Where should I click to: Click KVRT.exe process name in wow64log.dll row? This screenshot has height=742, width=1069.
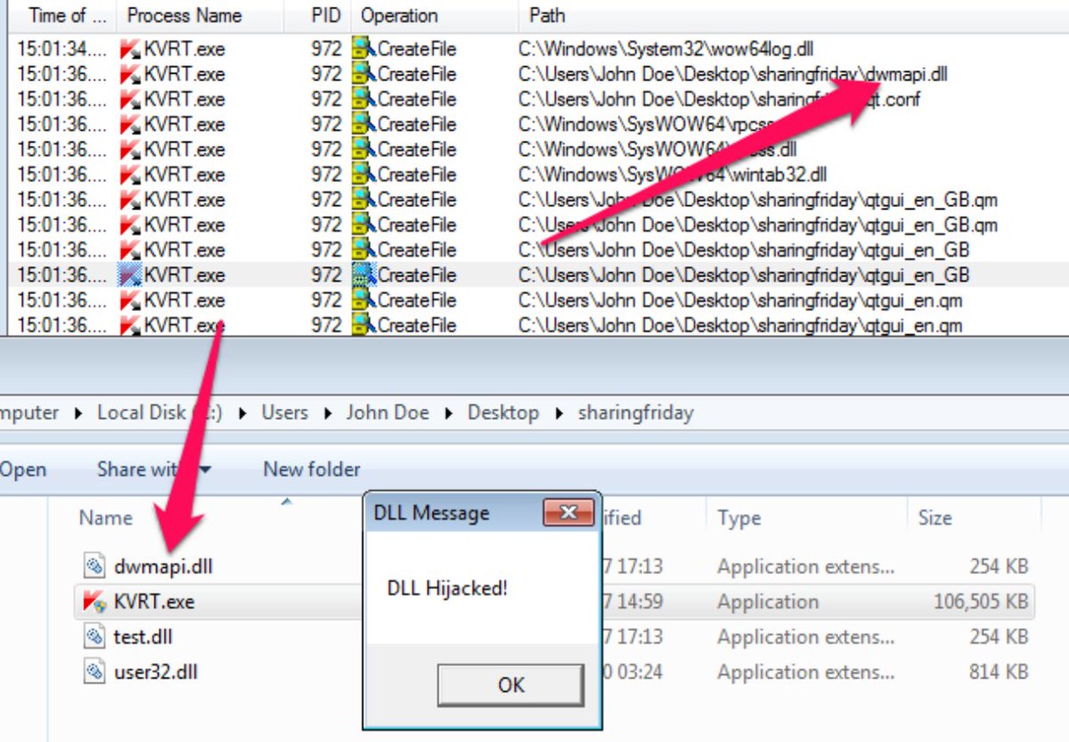click(184, 48)
